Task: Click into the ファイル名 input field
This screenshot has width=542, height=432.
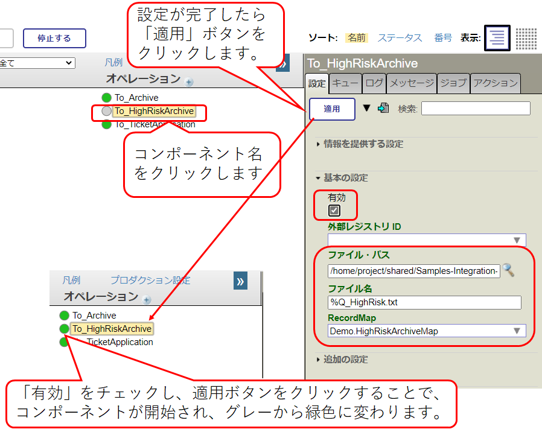Action: pyautogui.click(x=424, y=302)
